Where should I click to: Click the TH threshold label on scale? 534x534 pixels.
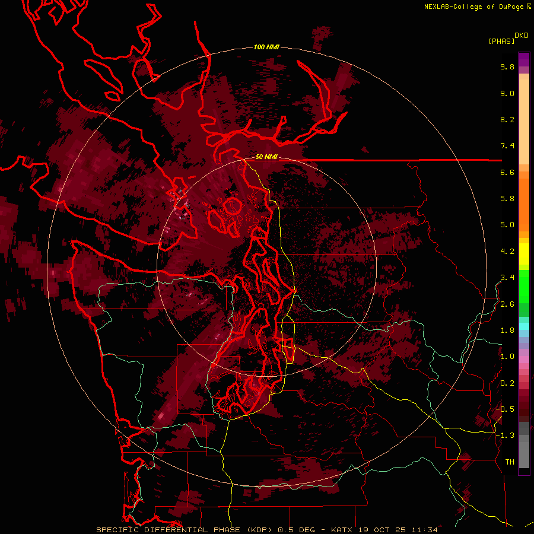[510, 462]
